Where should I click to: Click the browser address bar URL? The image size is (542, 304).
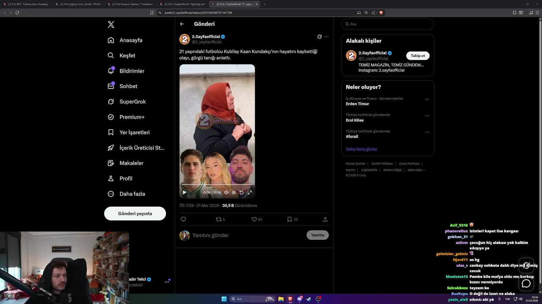198,13
